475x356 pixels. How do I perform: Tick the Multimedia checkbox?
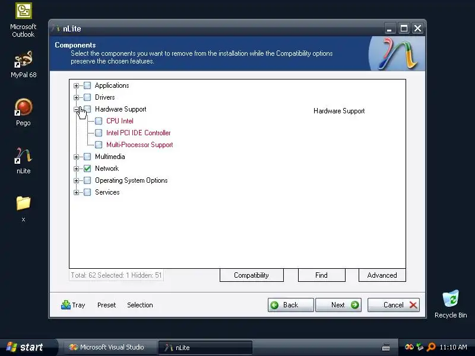tap(87, 157)
